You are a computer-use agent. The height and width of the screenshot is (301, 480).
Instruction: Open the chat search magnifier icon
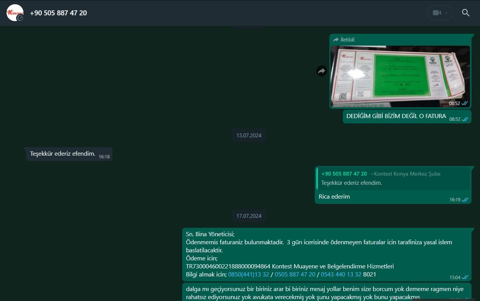tap(466, 13)
